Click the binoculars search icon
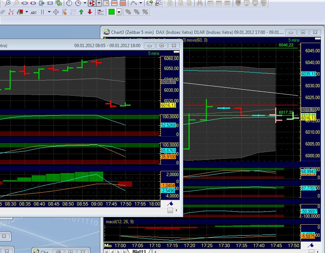 pos(200,3)
